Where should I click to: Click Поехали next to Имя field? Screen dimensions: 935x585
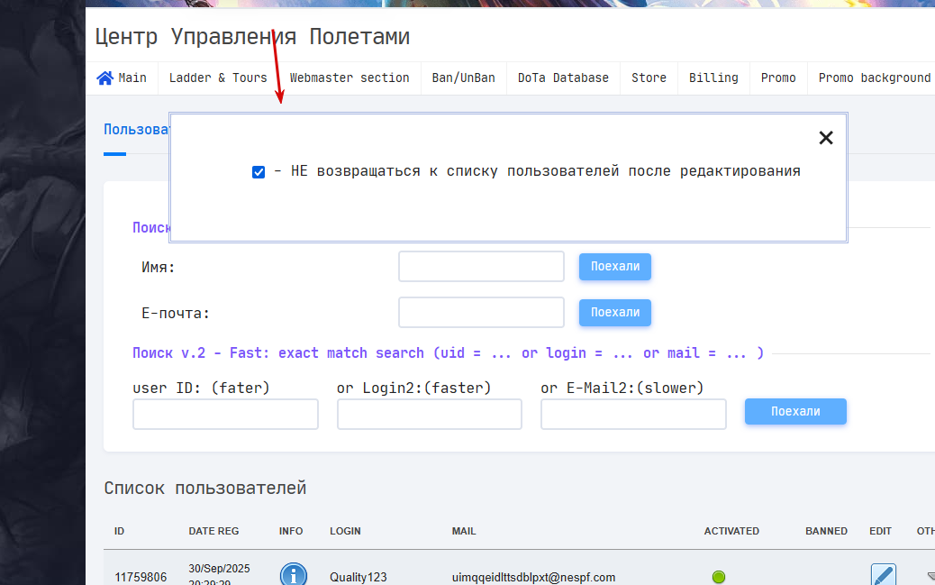point(615,266)
